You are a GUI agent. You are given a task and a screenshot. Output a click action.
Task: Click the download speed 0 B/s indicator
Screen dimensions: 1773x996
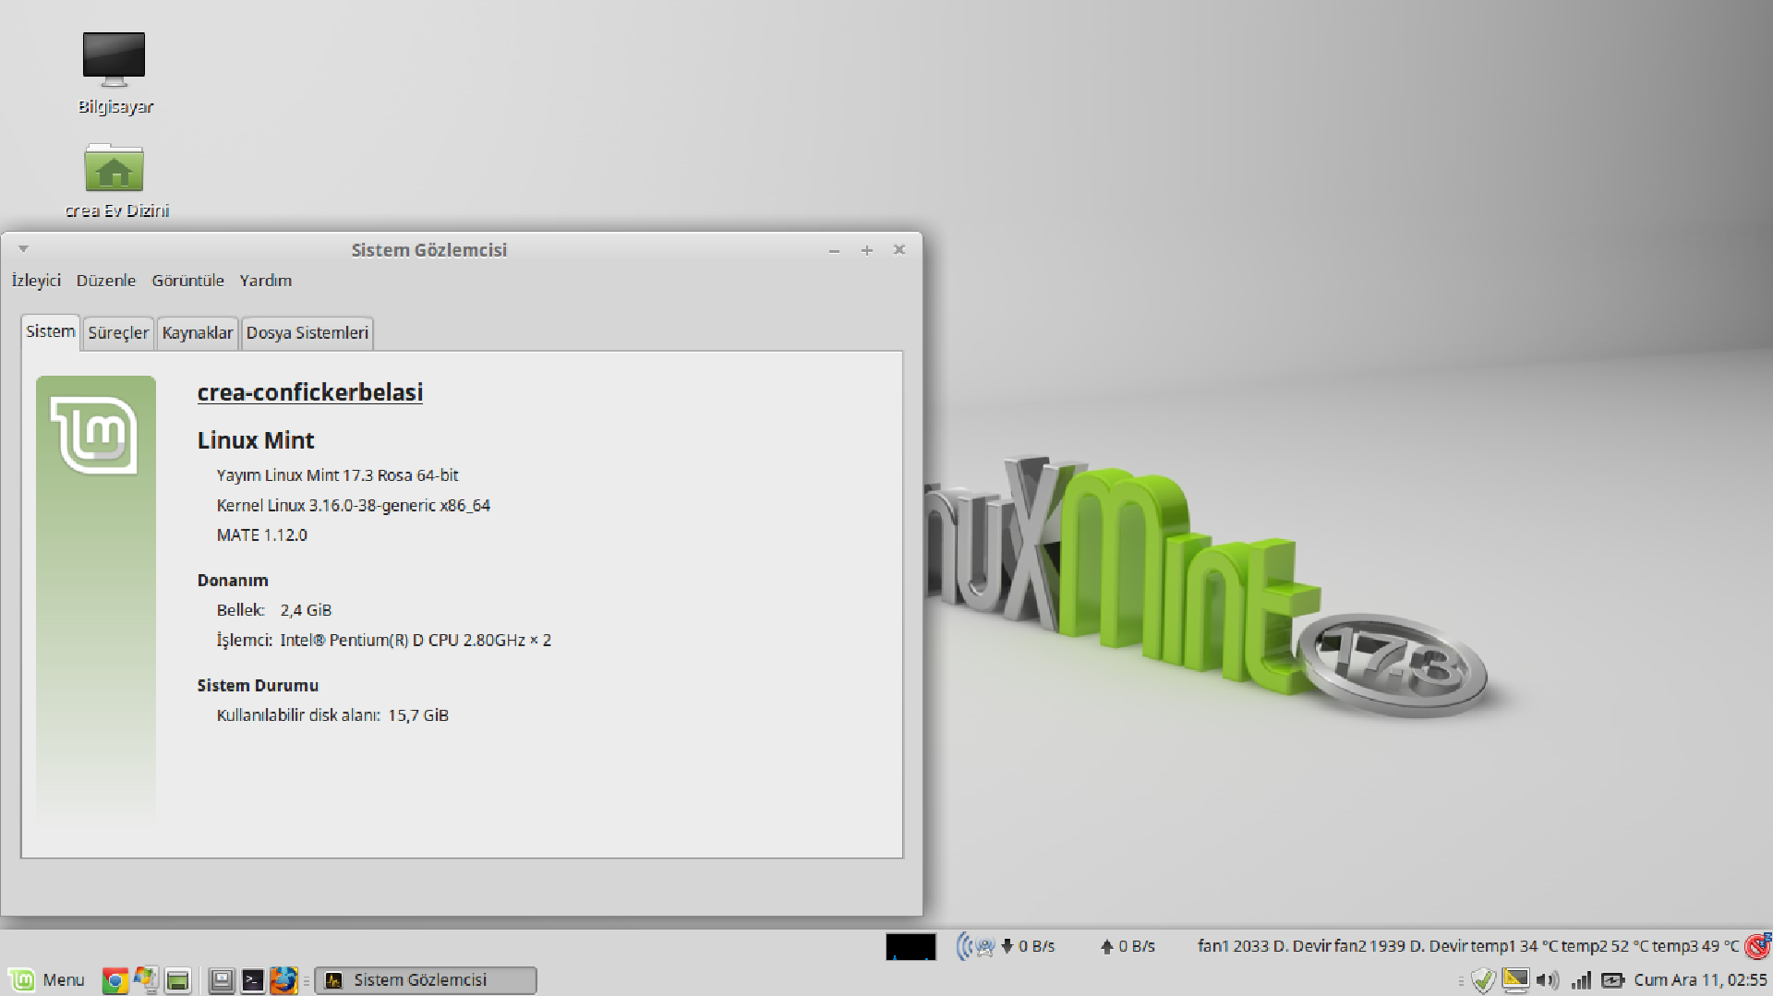1029,946
